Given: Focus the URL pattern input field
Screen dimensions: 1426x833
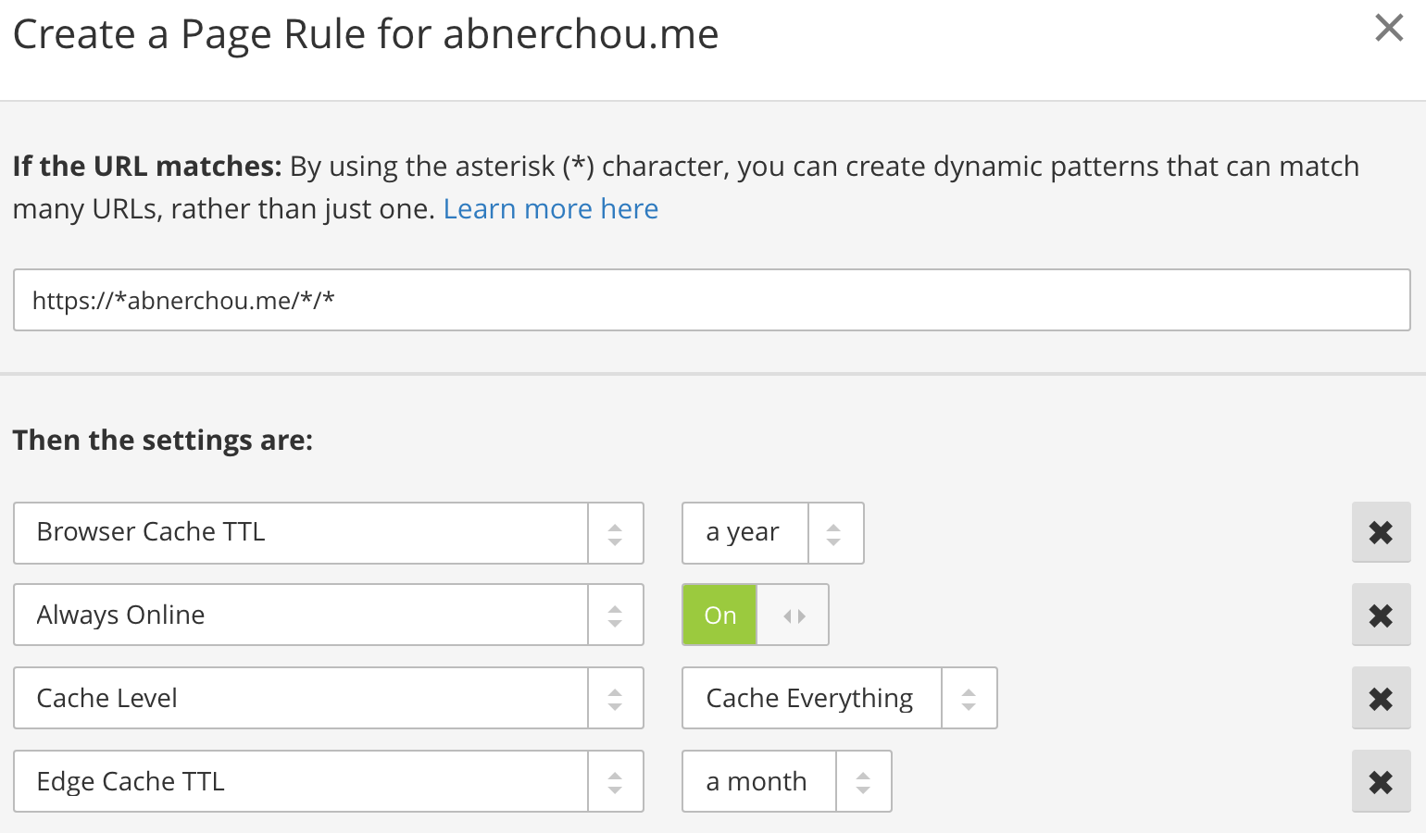Looking at the screenshot, I should [712, 300].
